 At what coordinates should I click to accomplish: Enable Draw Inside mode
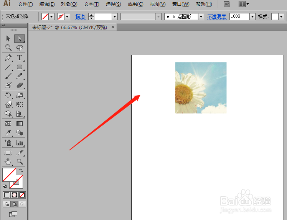(x=22, y=204)
